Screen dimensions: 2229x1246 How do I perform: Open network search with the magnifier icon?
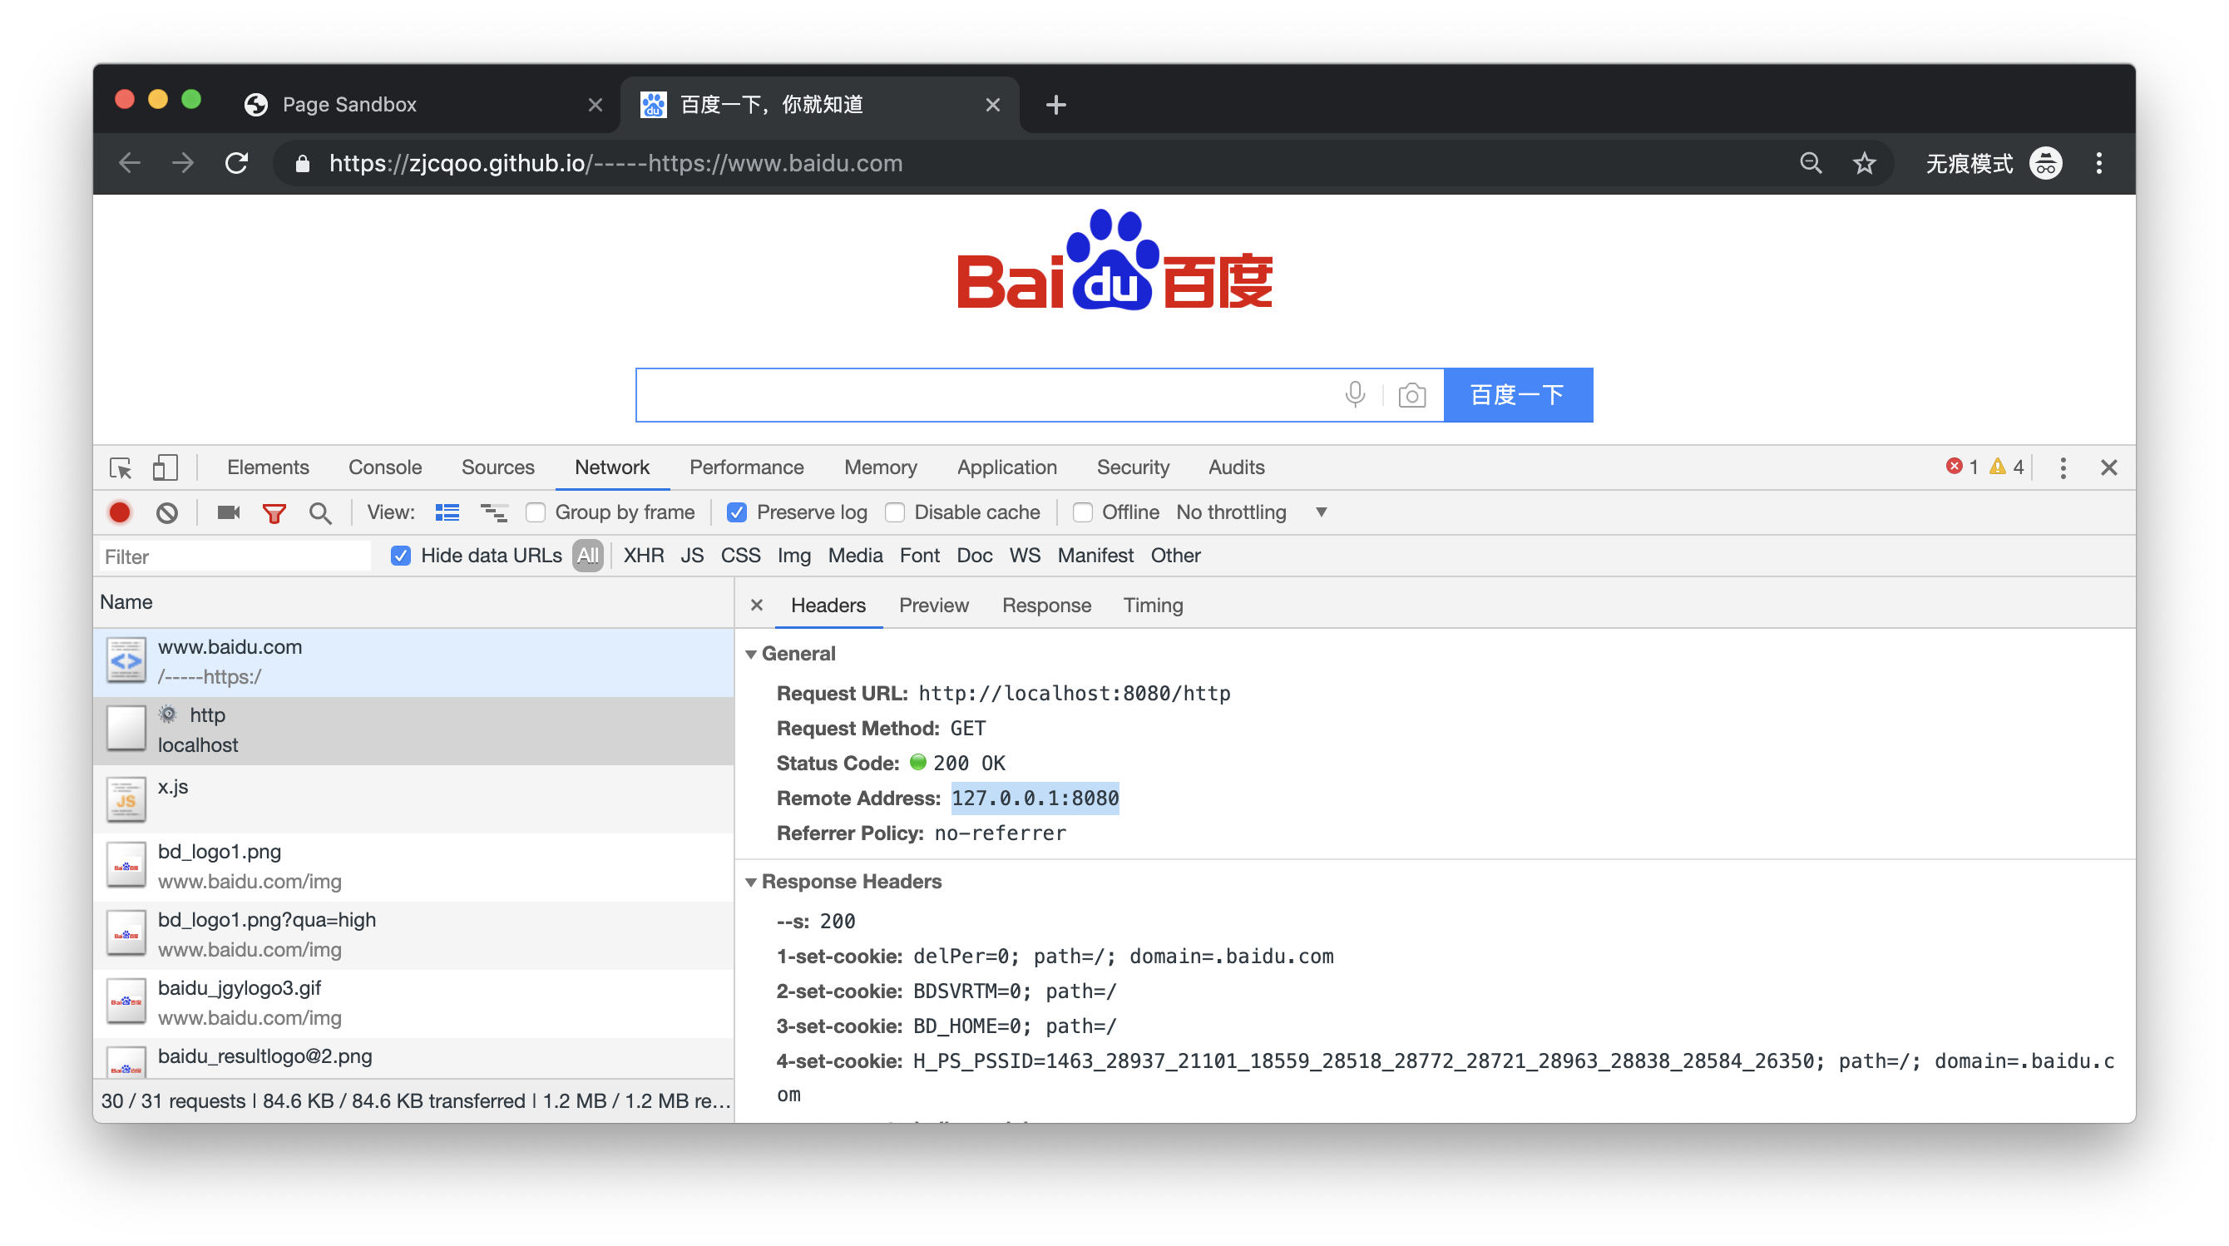point(320,513)
